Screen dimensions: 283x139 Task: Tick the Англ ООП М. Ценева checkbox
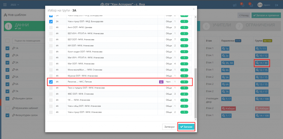[51, 28]
